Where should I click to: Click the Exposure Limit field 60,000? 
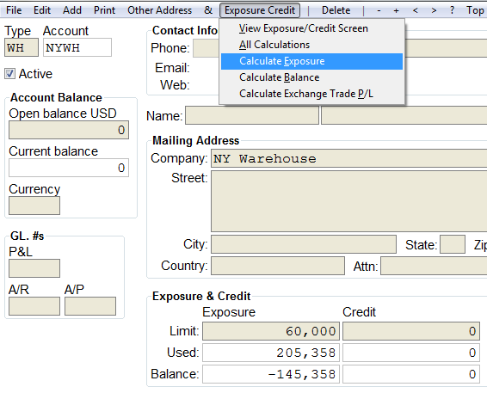coord(271,331)
